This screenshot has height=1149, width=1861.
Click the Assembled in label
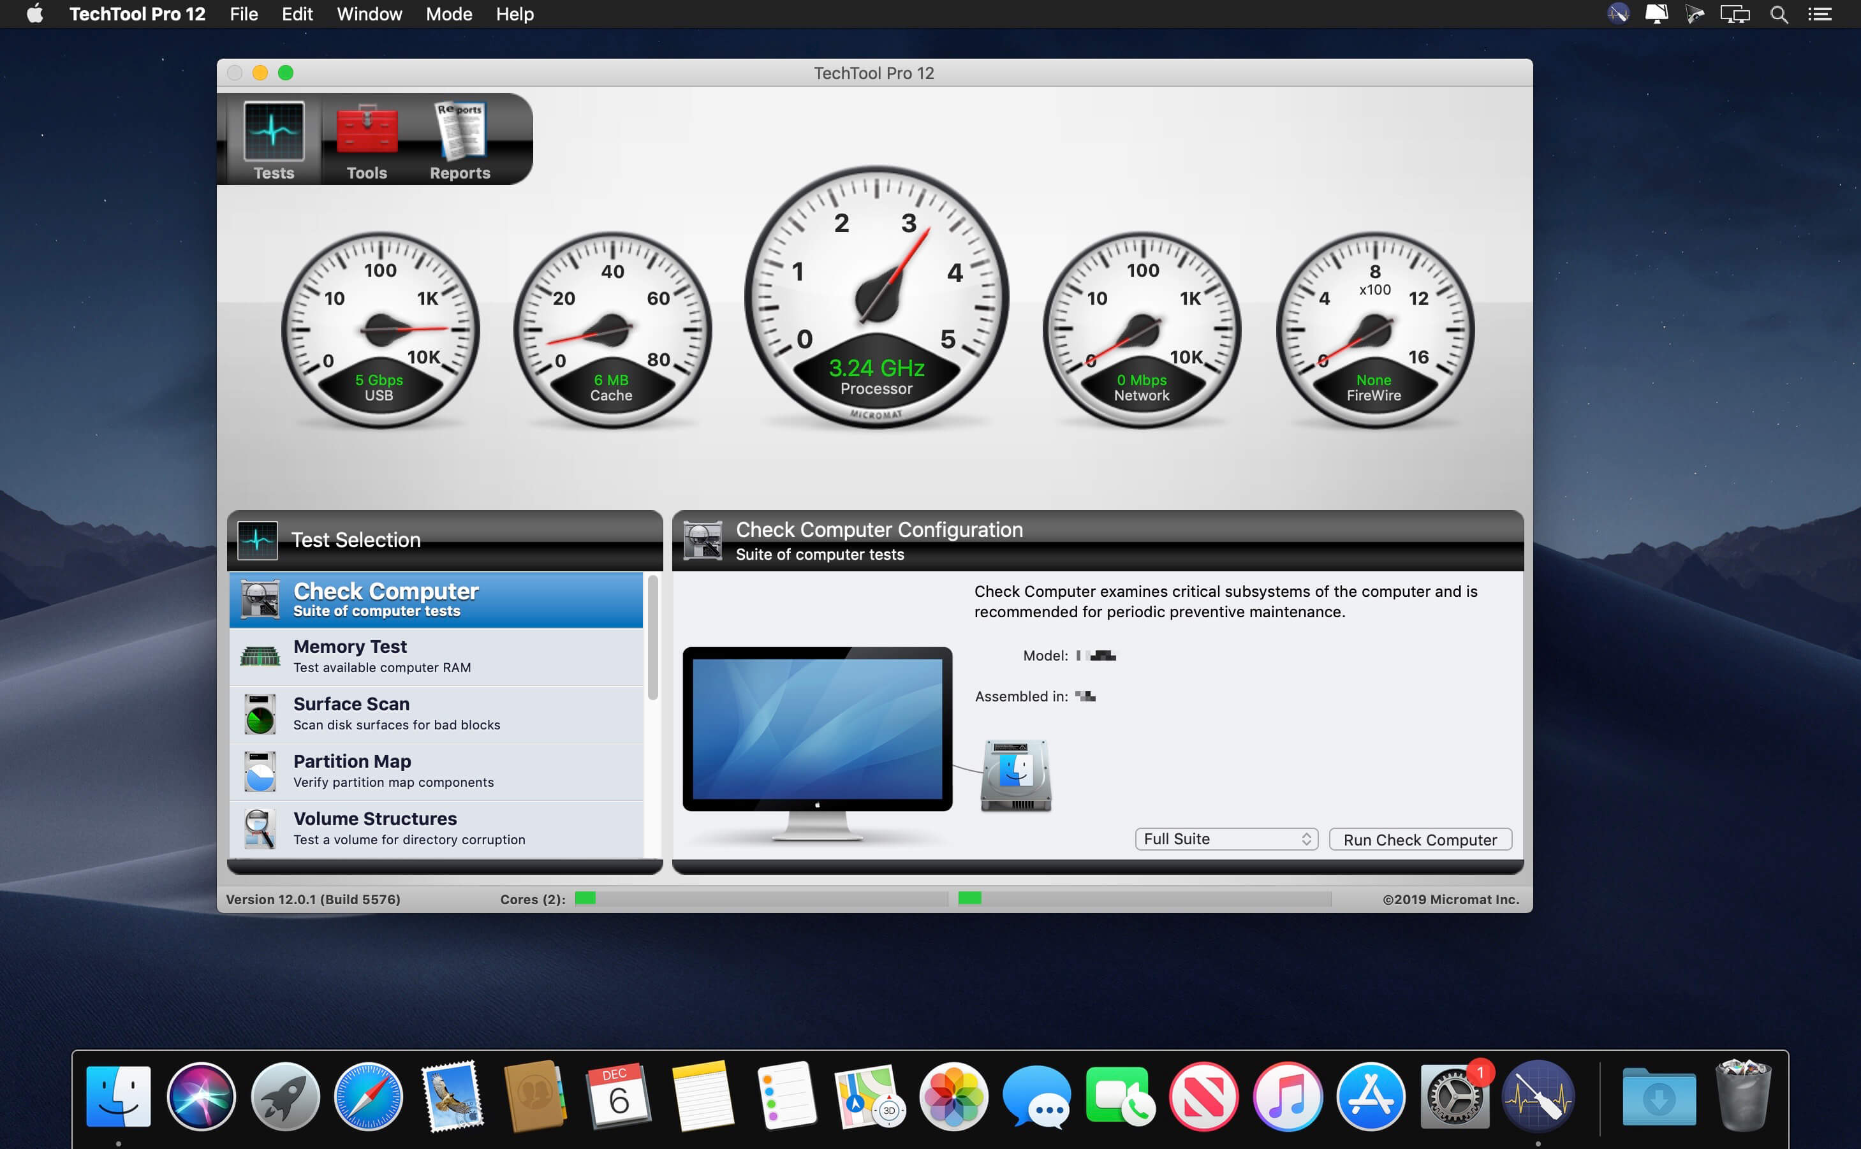[x=1021, y=697]
